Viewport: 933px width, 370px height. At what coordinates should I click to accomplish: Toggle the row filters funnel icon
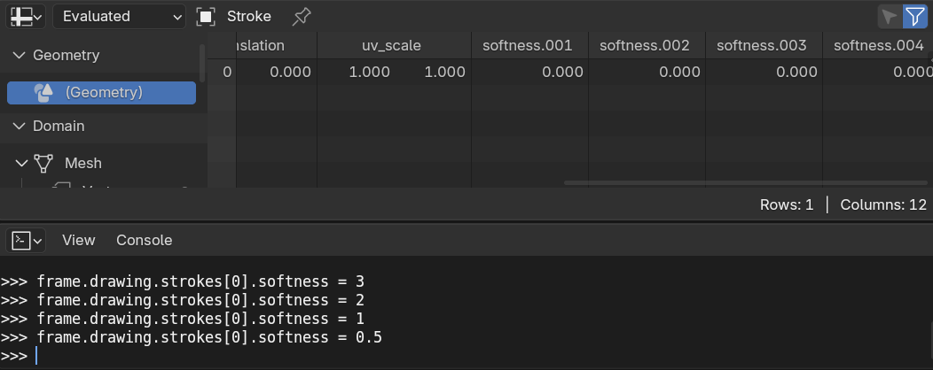(914, 17)
